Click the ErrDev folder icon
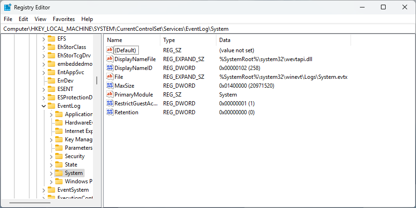 pos(51,81)
